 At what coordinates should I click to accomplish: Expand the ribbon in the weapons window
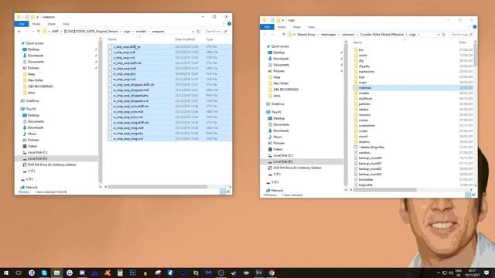[224, 24]
